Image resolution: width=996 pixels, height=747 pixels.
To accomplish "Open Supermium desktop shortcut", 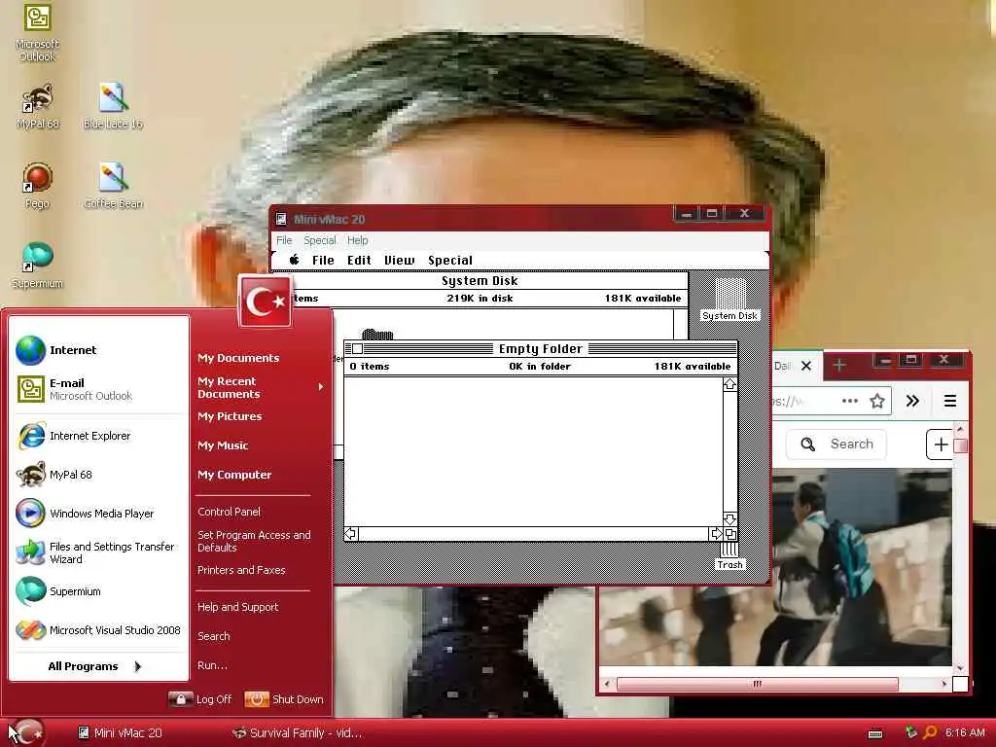I will [x=37, y=266].
